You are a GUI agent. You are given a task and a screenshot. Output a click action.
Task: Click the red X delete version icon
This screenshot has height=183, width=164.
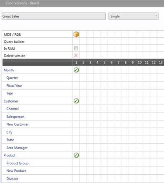pyautogui.click(x=76, y=56)
